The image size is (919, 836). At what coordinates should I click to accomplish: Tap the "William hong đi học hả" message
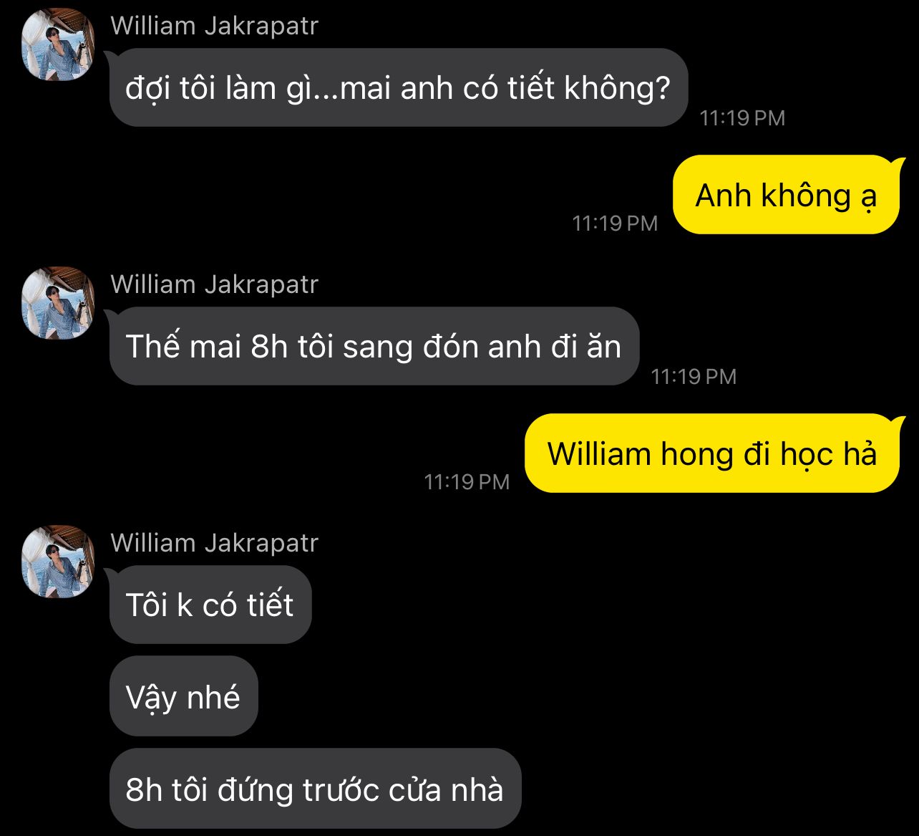(x=712, y=453)
